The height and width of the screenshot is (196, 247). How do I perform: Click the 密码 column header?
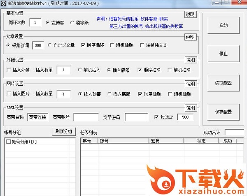[166, 141]
